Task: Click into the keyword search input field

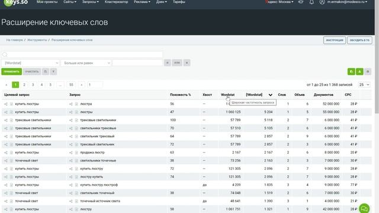Action: tap(82, 54)
